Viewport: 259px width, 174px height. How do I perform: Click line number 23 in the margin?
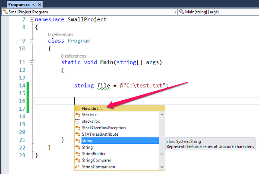pyautogui.click(x=22, y=155)
